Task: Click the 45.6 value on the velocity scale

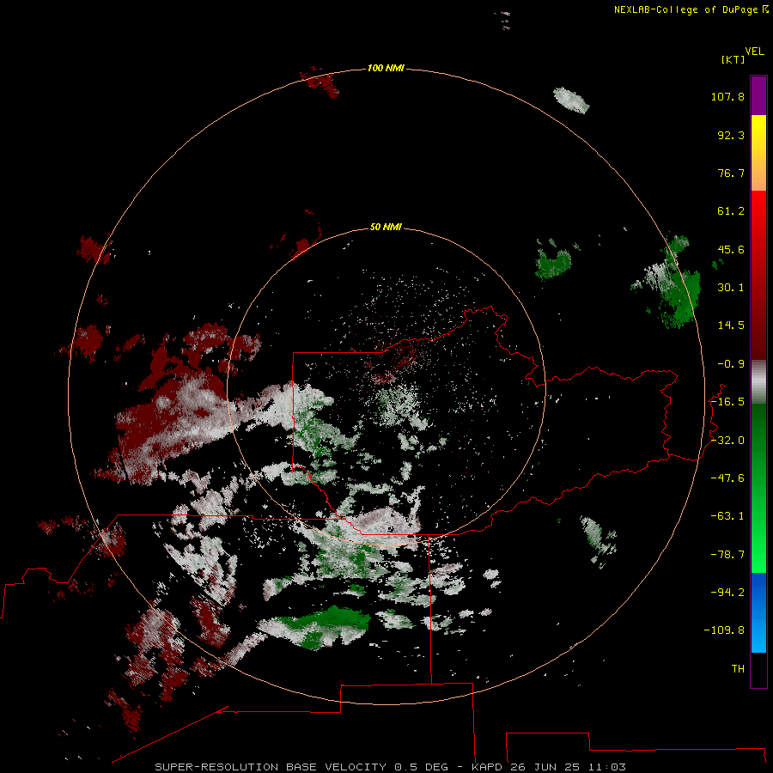Action: [x=731, y=249]
